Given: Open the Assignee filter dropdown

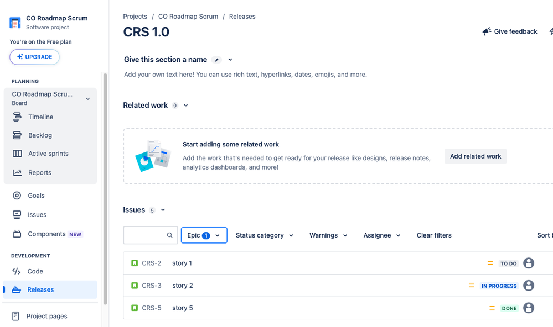Looking at the screenshot, I should 382,235.
